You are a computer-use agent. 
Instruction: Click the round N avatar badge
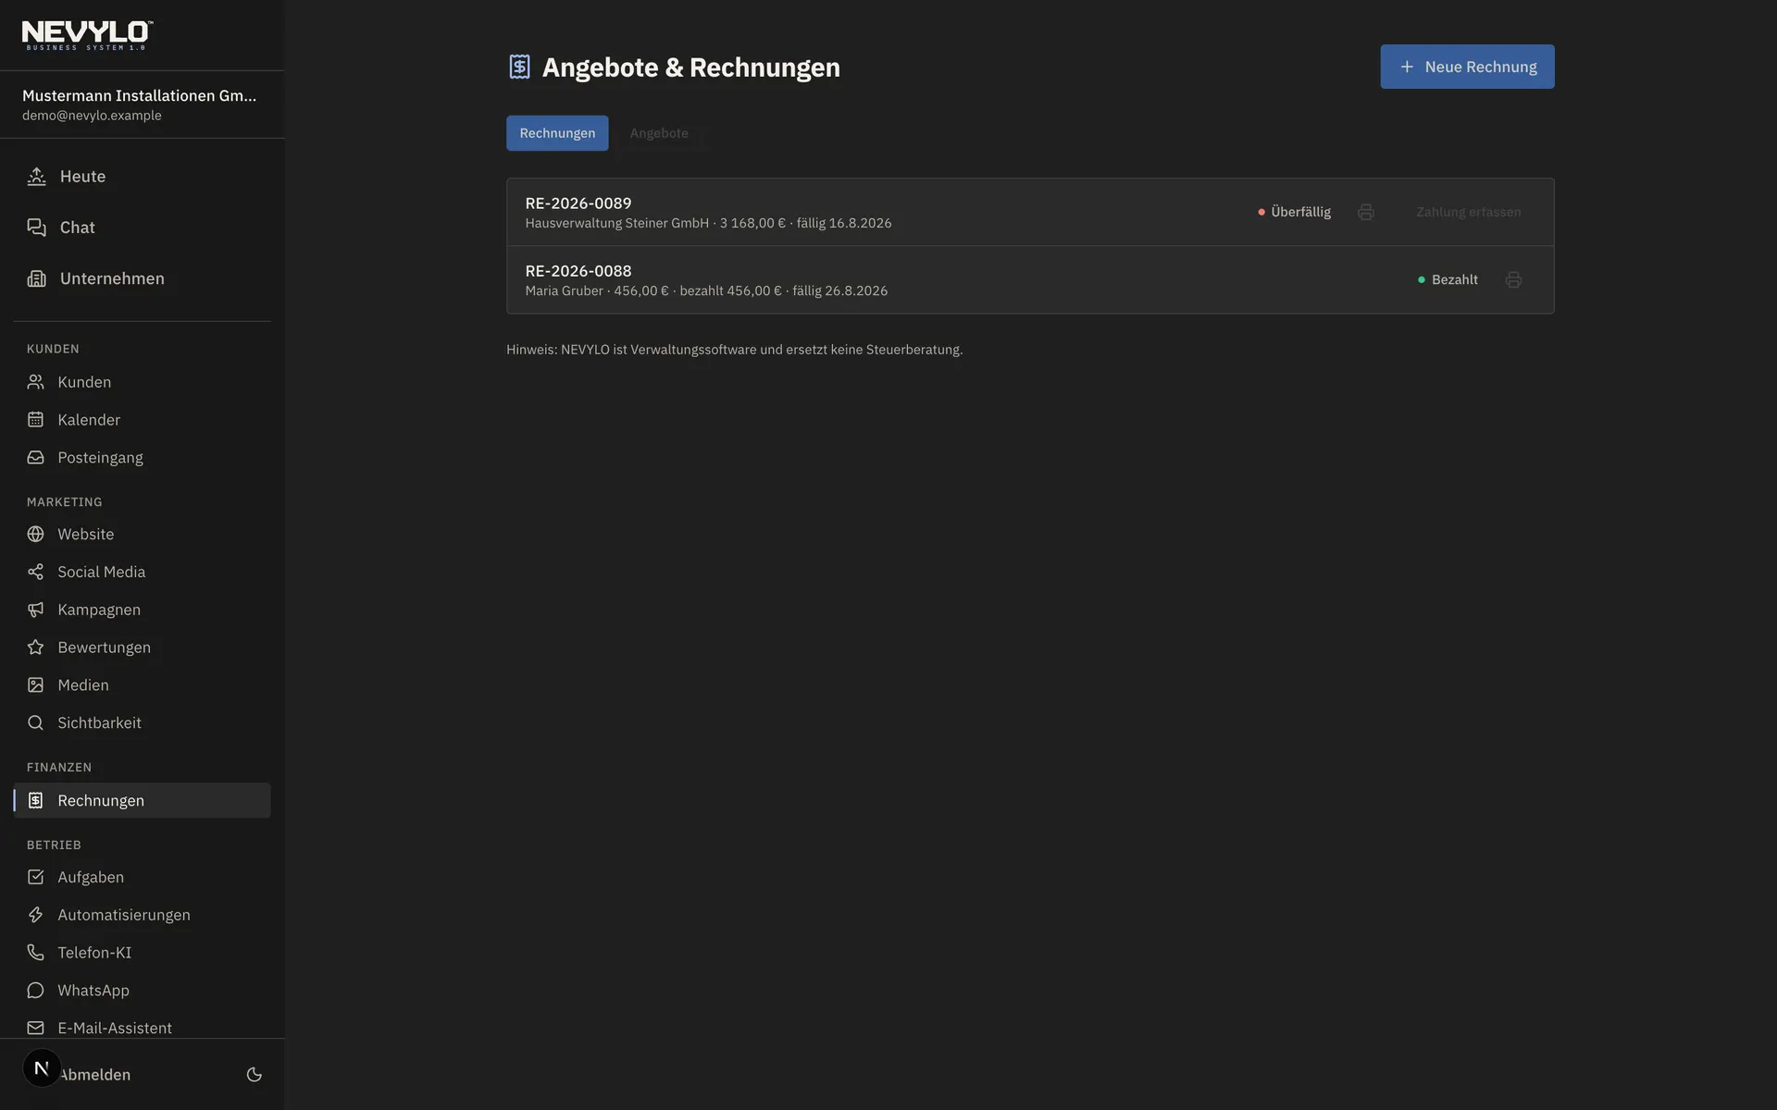[x=42, y=1067]
